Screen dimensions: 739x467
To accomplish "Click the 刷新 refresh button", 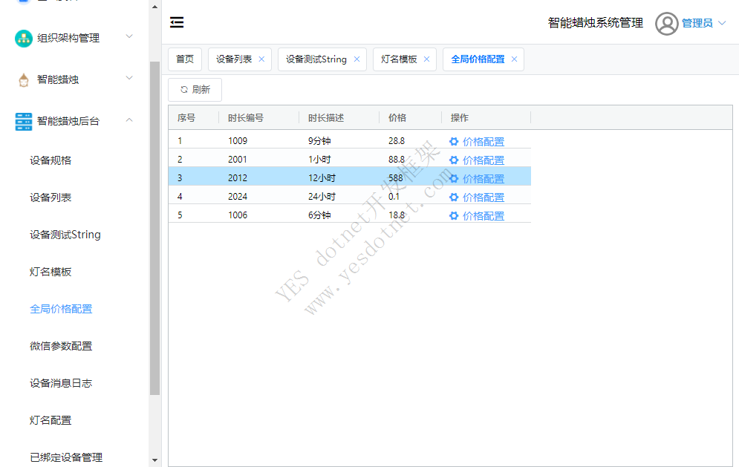I will [x=195, y=90].
